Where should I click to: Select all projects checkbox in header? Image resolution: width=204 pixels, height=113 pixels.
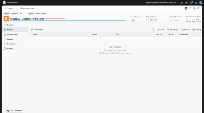tap(30, 34)
